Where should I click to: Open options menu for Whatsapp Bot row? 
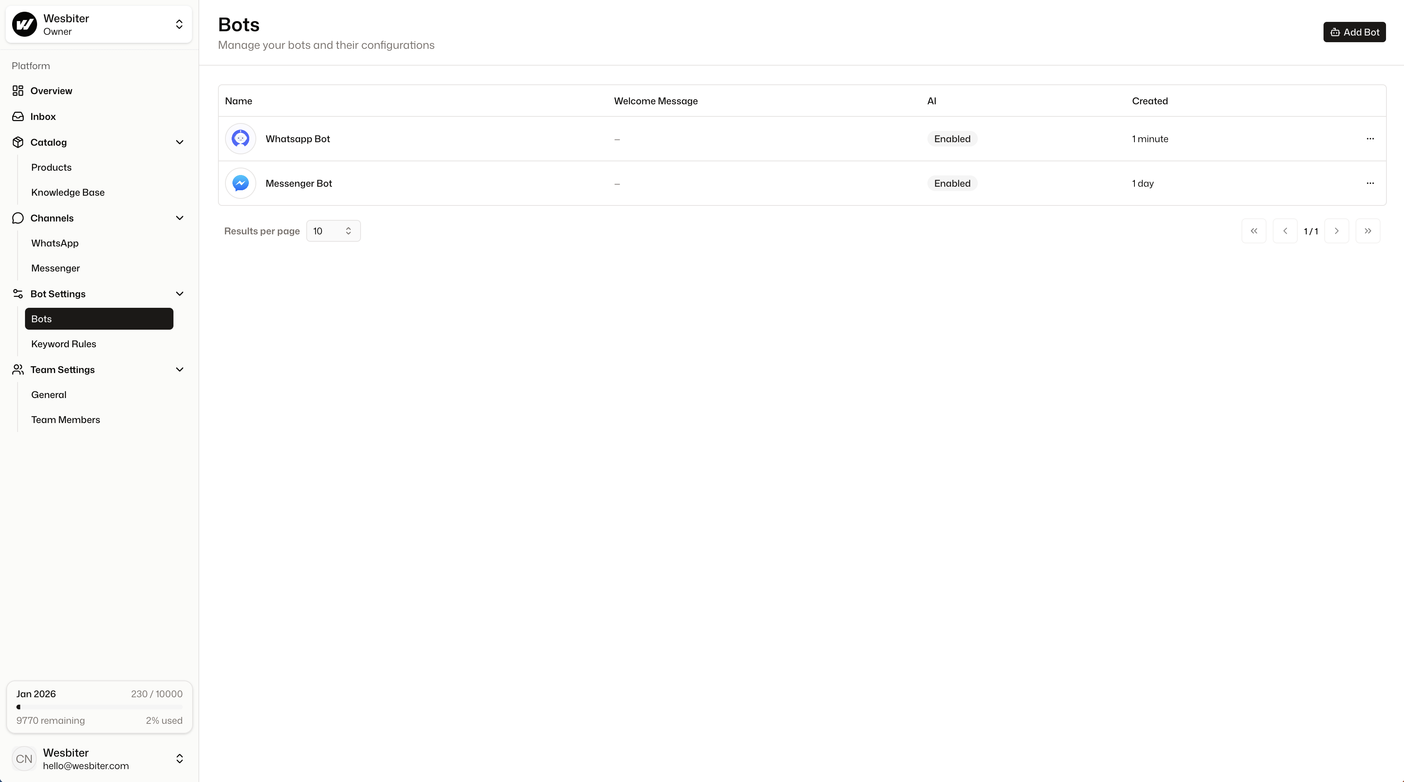(x=1371, y=138)
